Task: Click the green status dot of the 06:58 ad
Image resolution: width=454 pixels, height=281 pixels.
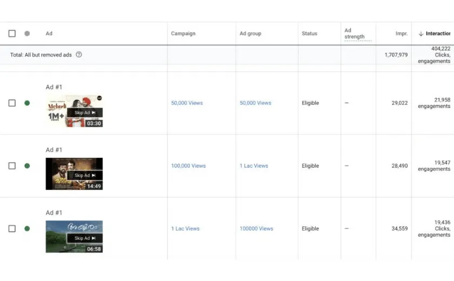Action: coord(27,229)
